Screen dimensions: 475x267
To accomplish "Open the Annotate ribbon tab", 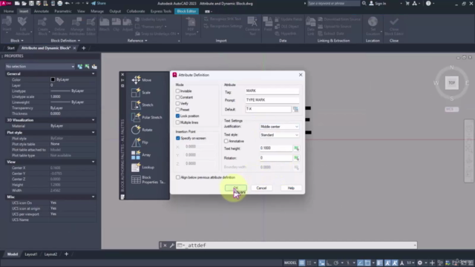I will tap(42, 11).
